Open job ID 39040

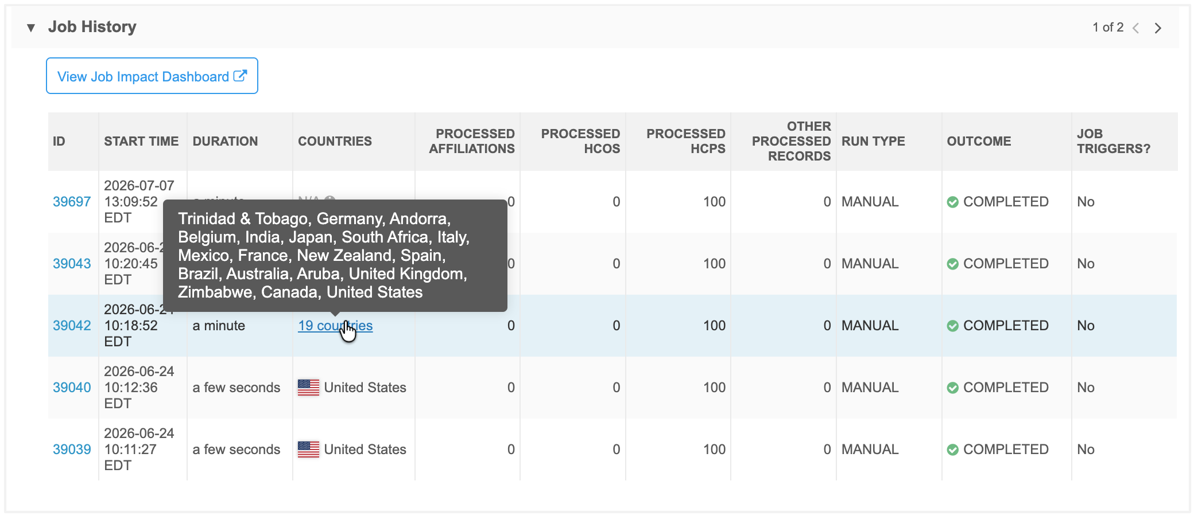(x=72, y=388)
